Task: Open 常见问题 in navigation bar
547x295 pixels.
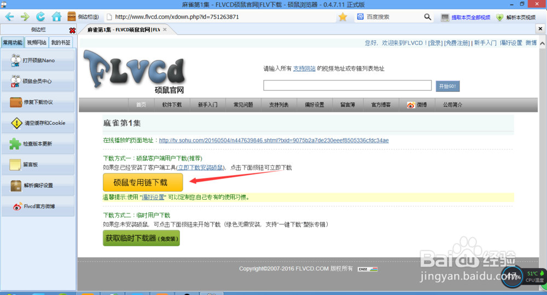Action: pos(243,105)
